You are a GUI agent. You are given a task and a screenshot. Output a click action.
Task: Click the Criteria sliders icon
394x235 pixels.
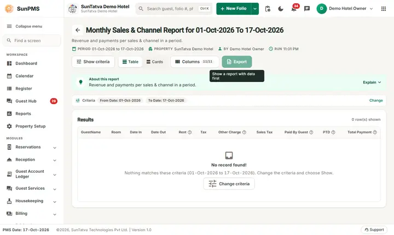(x=78, y=101)
